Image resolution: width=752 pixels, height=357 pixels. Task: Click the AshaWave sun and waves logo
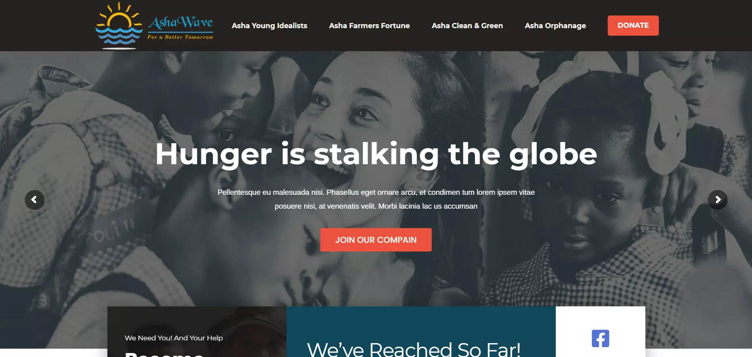[x=119, y=26]
